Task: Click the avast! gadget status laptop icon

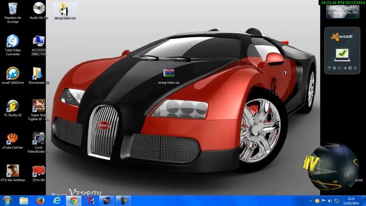Action: pyautogui.click(x=342, y=55)
